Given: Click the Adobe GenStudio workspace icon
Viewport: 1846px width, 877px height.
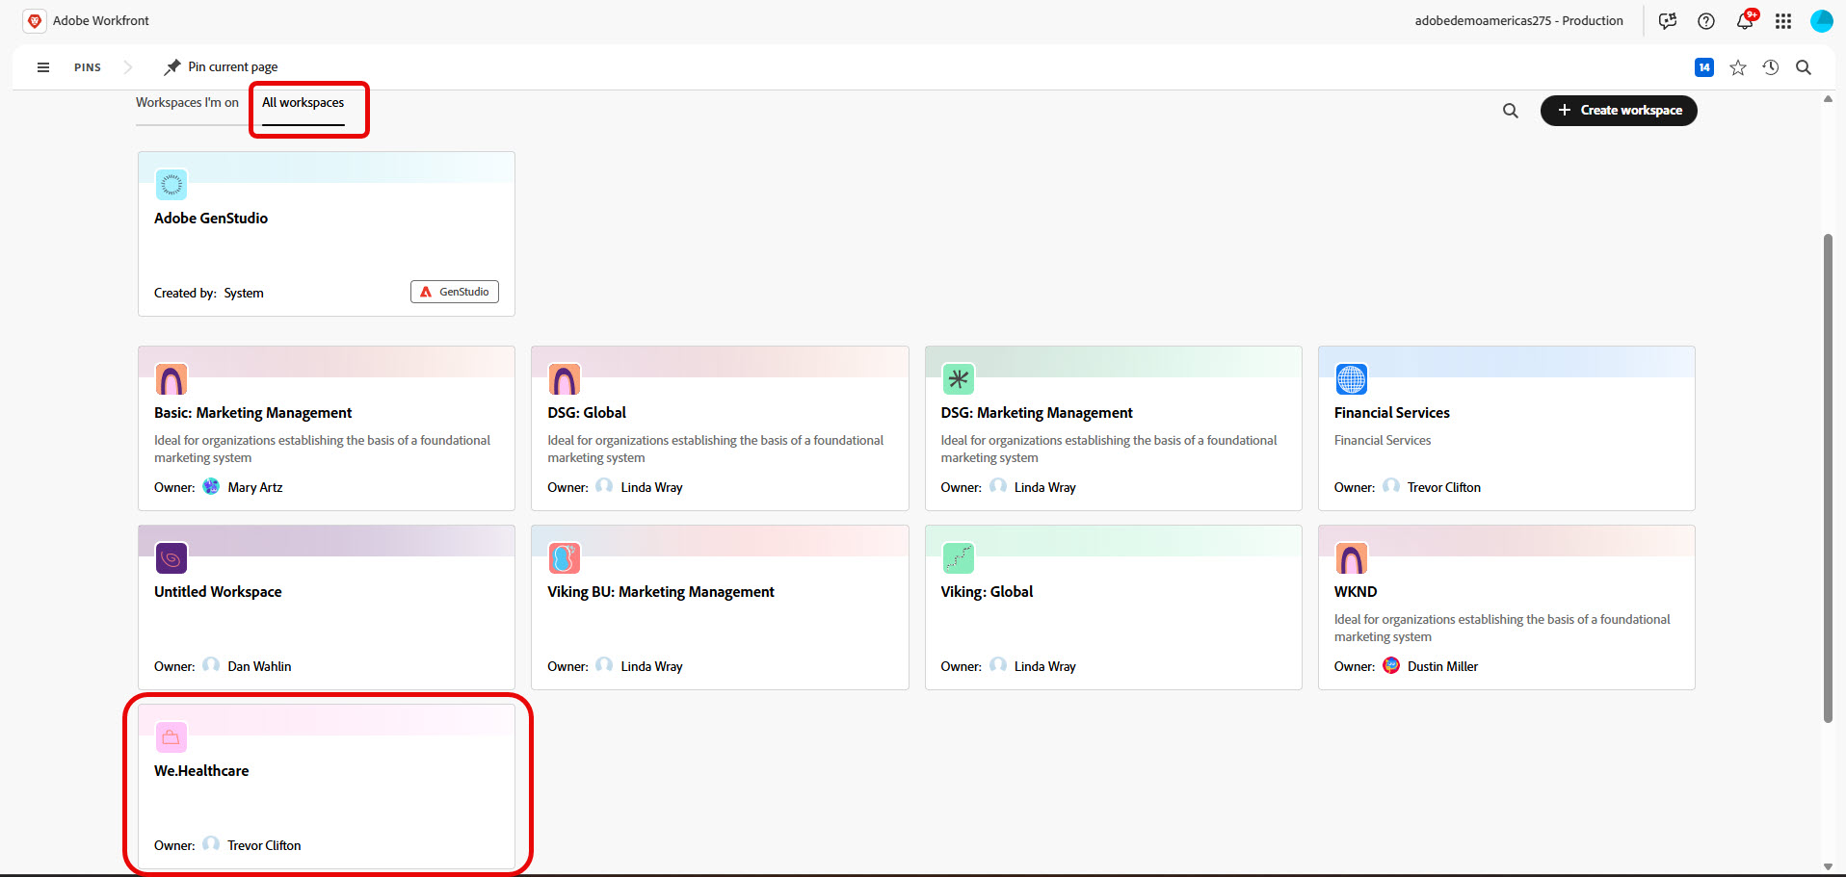Looking at the screenshot, I should tap(171, 185).
